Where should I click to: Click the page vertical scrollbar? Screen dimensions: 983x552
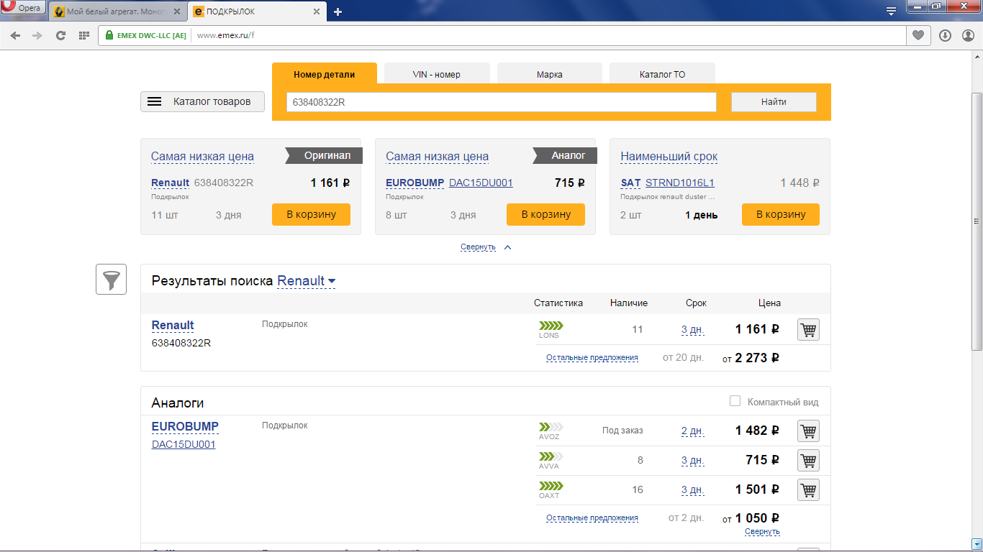click(x=977, y=223)
